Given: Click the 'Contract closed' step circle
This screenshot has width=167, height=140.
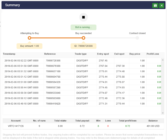Looking at the screenshot, I should point(137,38).
